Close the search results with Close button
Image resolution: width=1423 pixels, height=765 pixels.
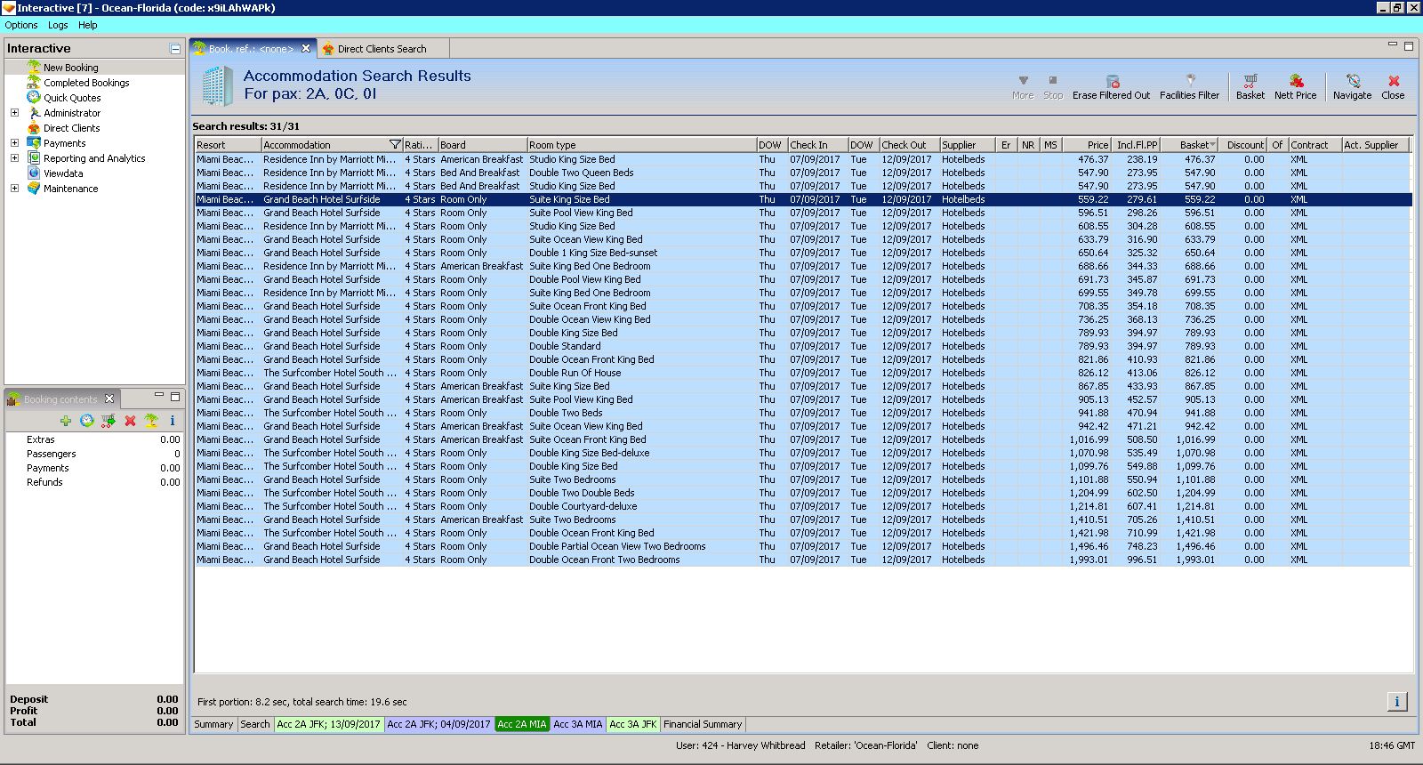click(1393, 86)
